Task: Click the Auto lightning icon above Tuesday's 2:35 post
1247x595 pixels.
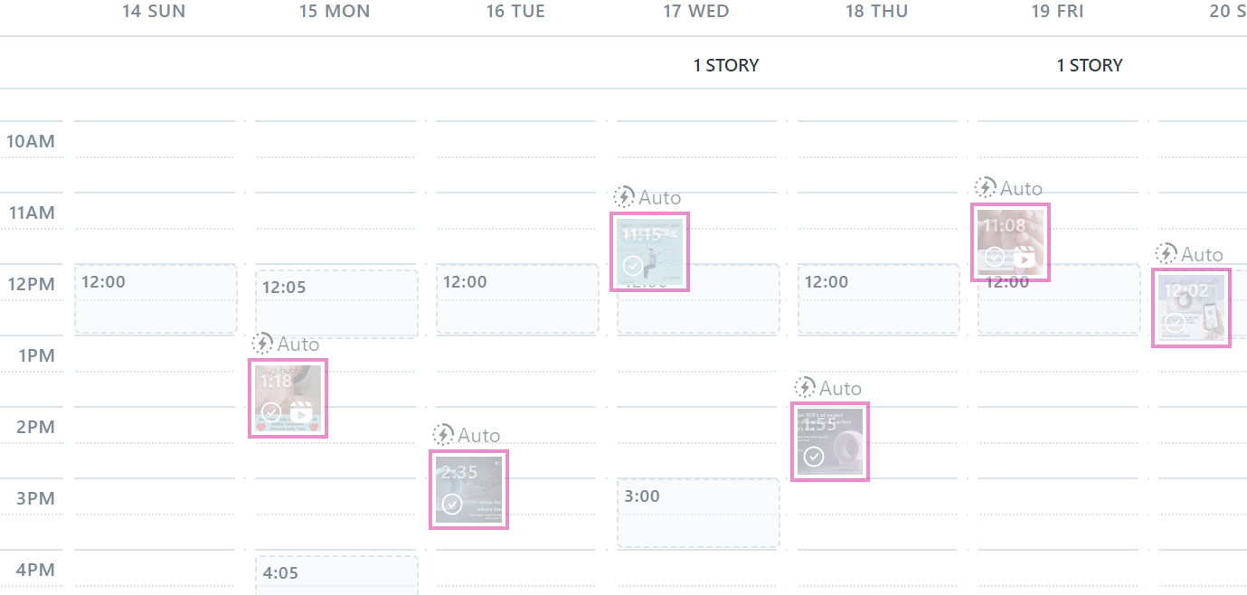Action: click(x=443, y=435)
